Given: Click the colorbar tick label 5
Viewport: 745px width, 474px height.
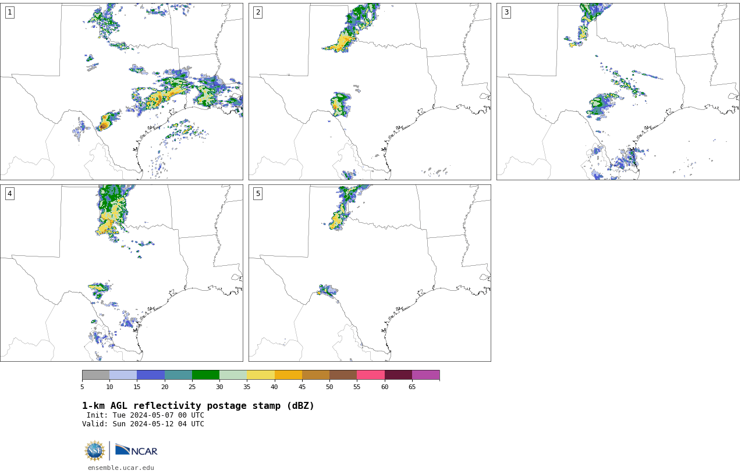Looking at the screenshot, I should click(82, 387).
